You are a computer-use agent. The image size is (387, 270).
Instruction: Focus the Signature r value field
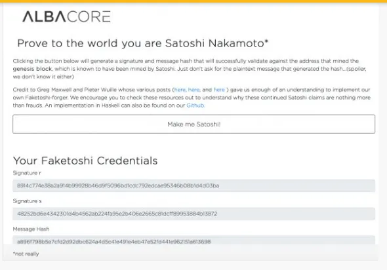pyautogui.click(x=193, y=185)
